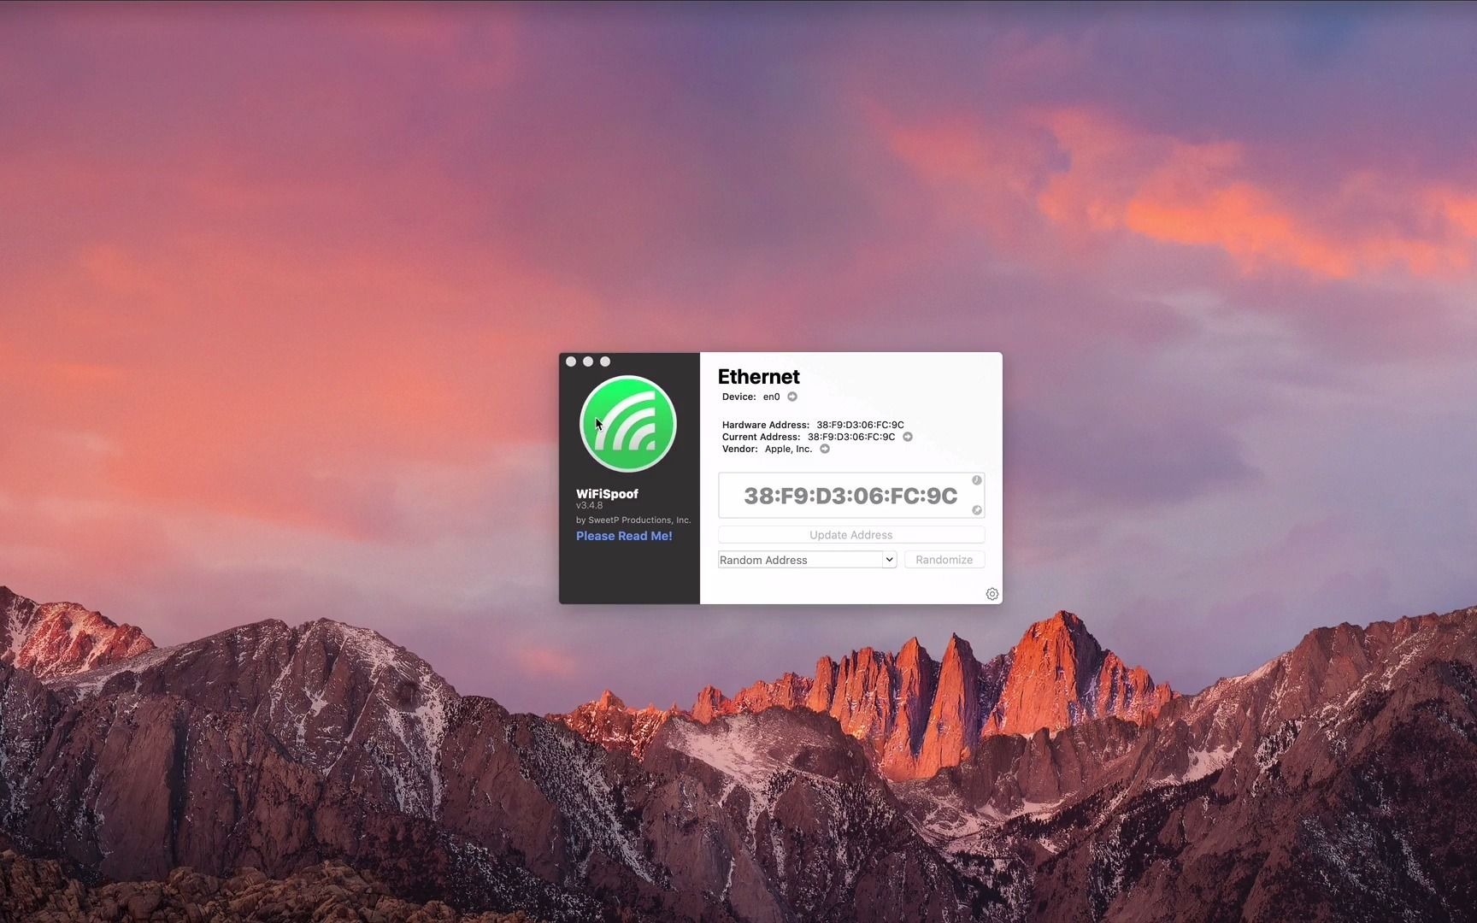
Task: Click the WiFiSpoof app name text
Action: click(607, 494)
